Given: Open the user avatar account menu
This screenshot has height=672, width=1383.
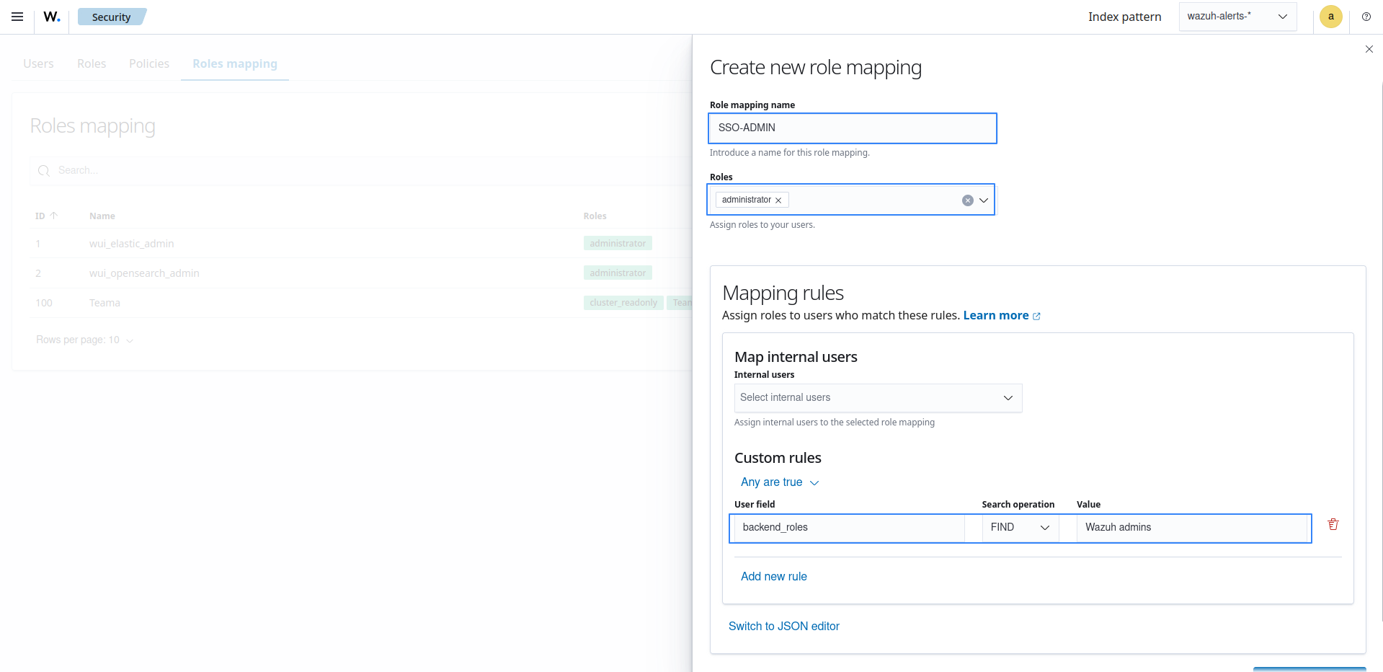Looking at the screenshot, I should click(1330, 17).
